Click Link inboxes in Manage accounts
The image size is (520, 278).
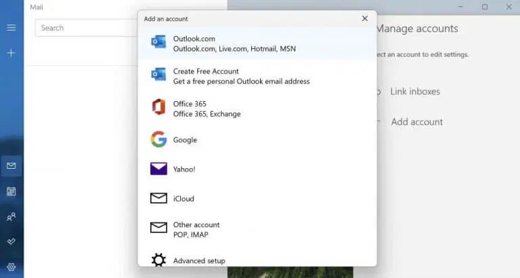pyautogui.click(x=414, y=92)
